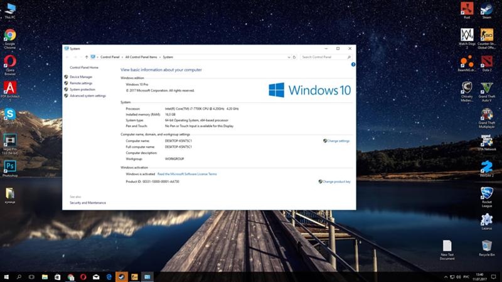Launch Counter-Strike Global Offensive shortcut
The height and width of the screenshot is (282, 502).
[x=487, y=39]
